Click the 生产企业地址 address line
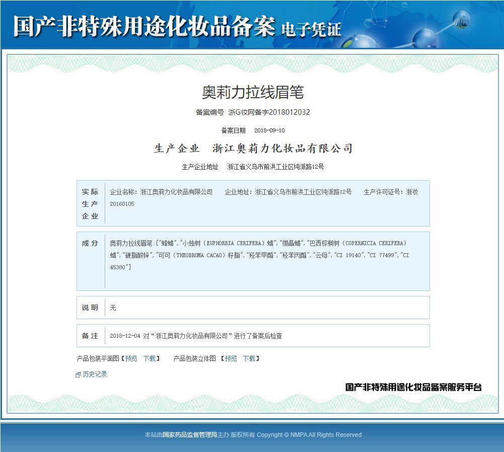This screenshot has height=452, width=504. (x=253, y=167)
